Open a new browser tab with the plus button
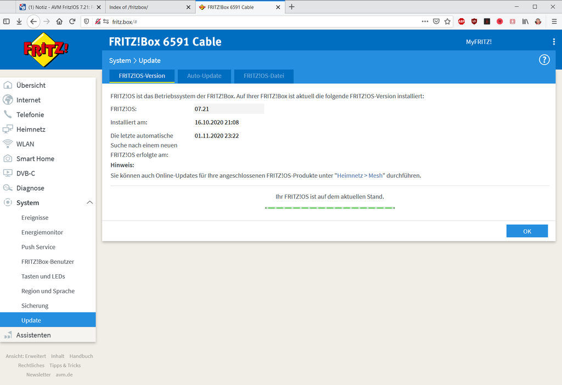Viewport: 562px width, 385px height. 292,7
